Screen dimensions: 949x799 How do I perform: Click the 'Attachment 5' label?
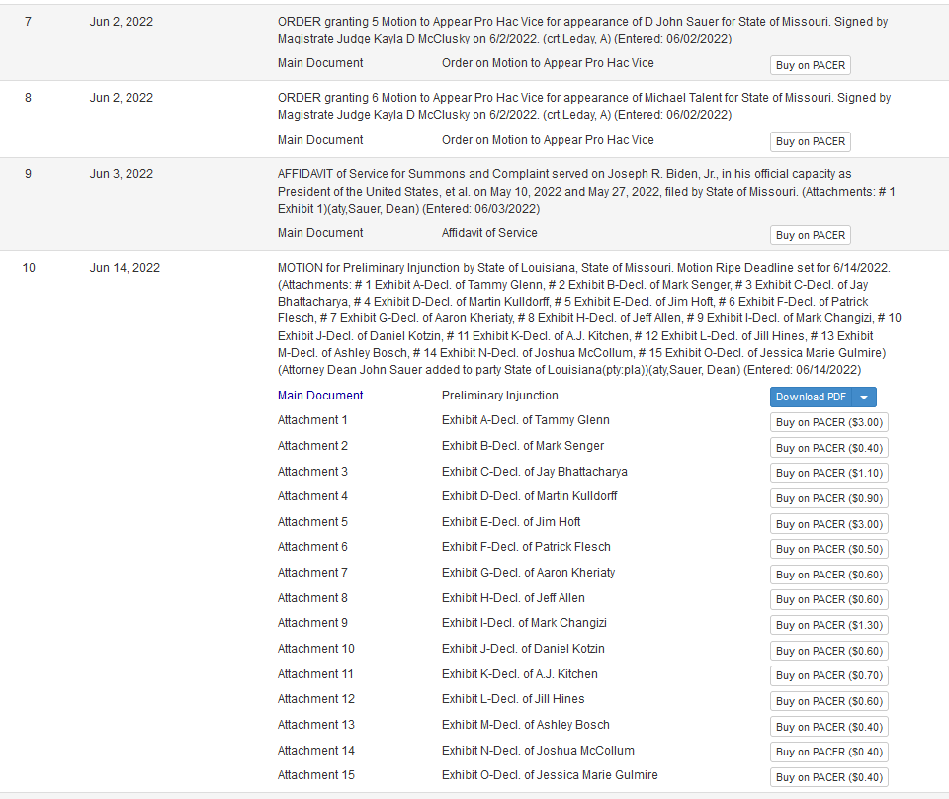point(312,522)
